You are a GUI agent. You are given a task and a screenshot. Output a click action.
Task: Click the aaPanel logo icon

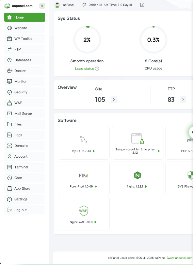coord(7,6)
